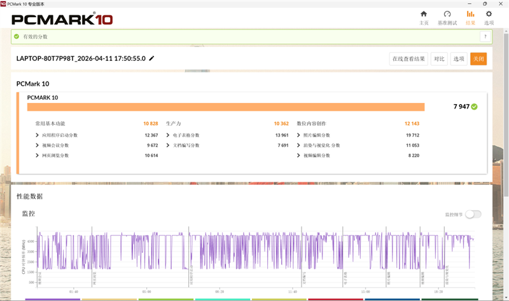
Task: Click the 08:20 time label on chart
Action: coord(220,291)
